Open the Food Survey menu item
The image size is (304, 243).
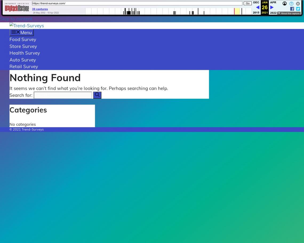[23, 39]
